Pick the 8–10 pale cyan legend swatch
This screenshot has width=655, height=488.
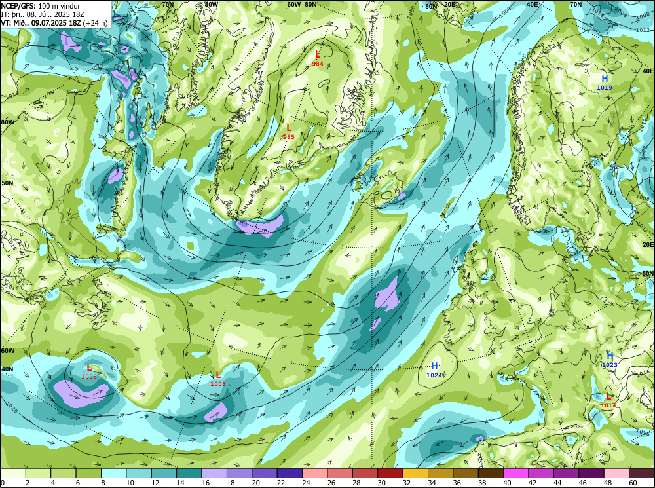click(x=113, y=473)
